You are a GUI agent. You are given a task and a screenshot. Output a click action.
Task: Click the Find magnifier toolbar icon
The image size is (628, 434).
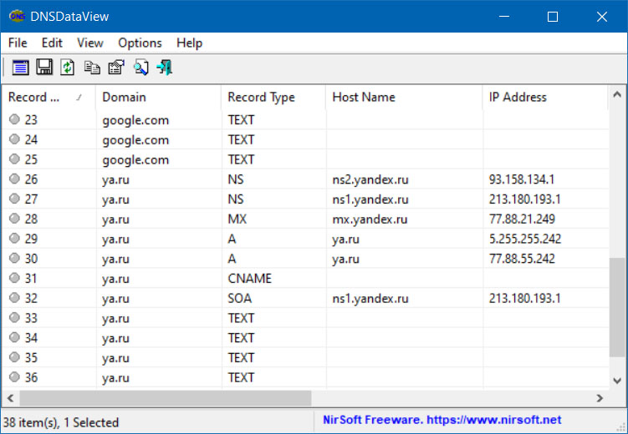(x=141, y=67)
